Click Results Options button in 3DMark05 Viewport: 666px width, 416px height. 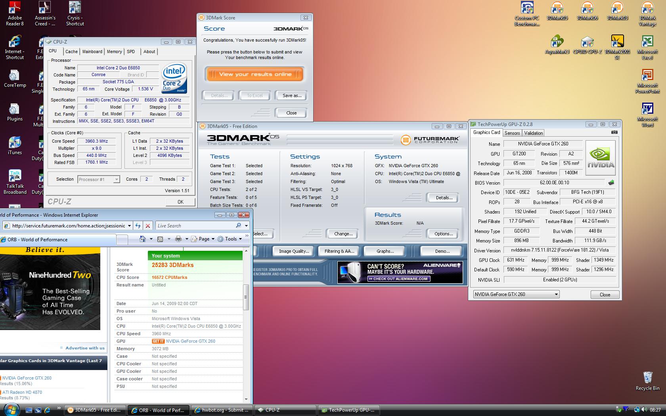point(444,234)
